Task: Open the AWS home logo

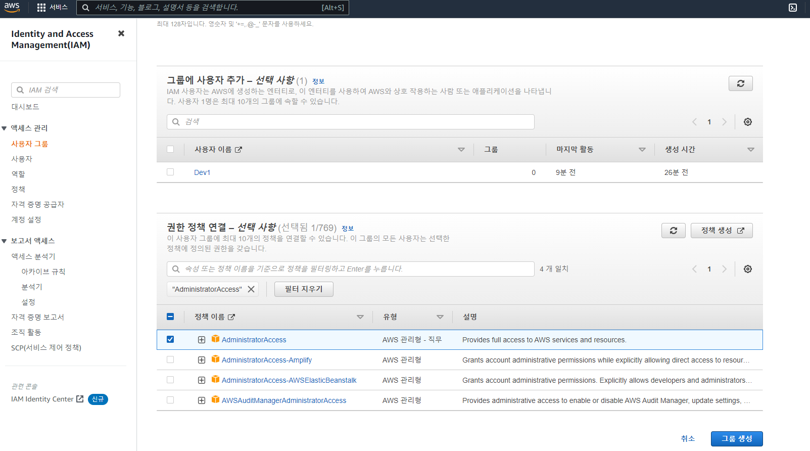Action: (x=12, y=7)
